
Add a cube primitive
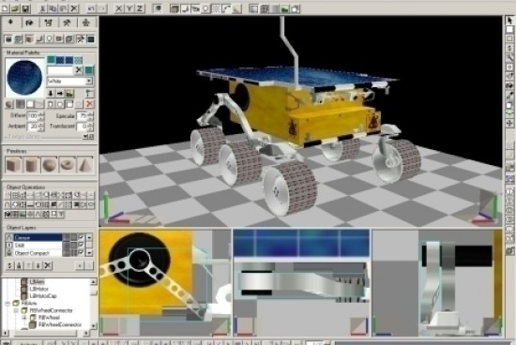(13, 164)
